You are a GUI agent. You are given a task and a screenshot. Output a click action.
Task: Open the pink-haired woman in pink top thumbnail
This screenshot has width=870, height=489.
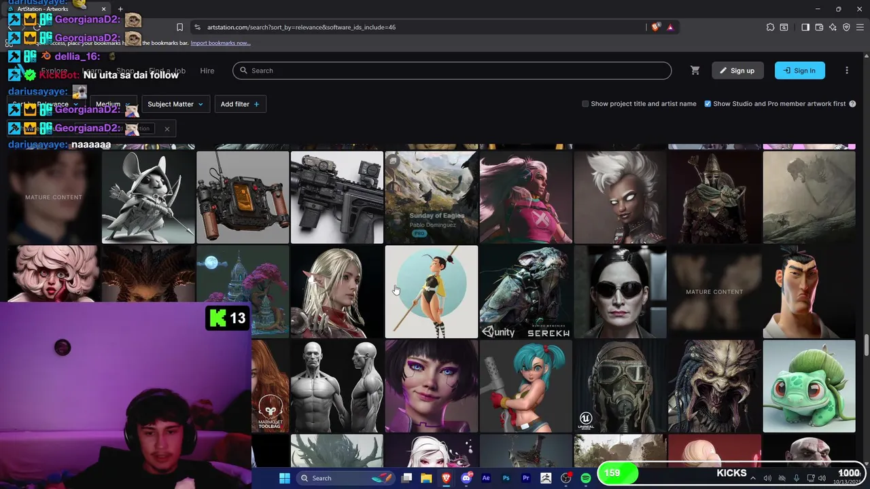526,197
